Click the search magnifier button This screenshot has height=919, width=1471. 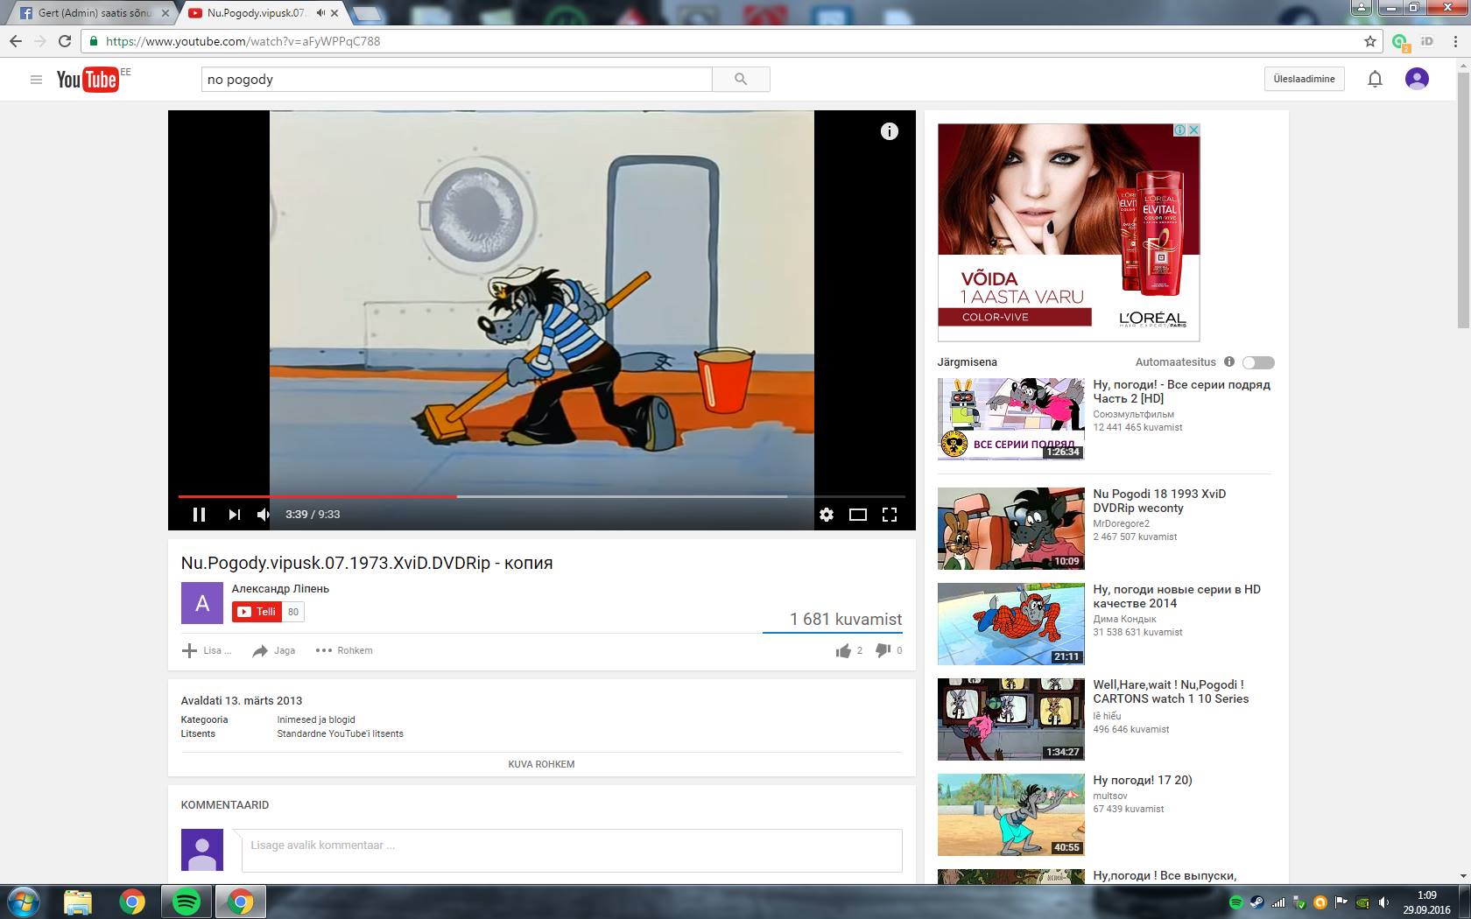[x=741, y=80]
